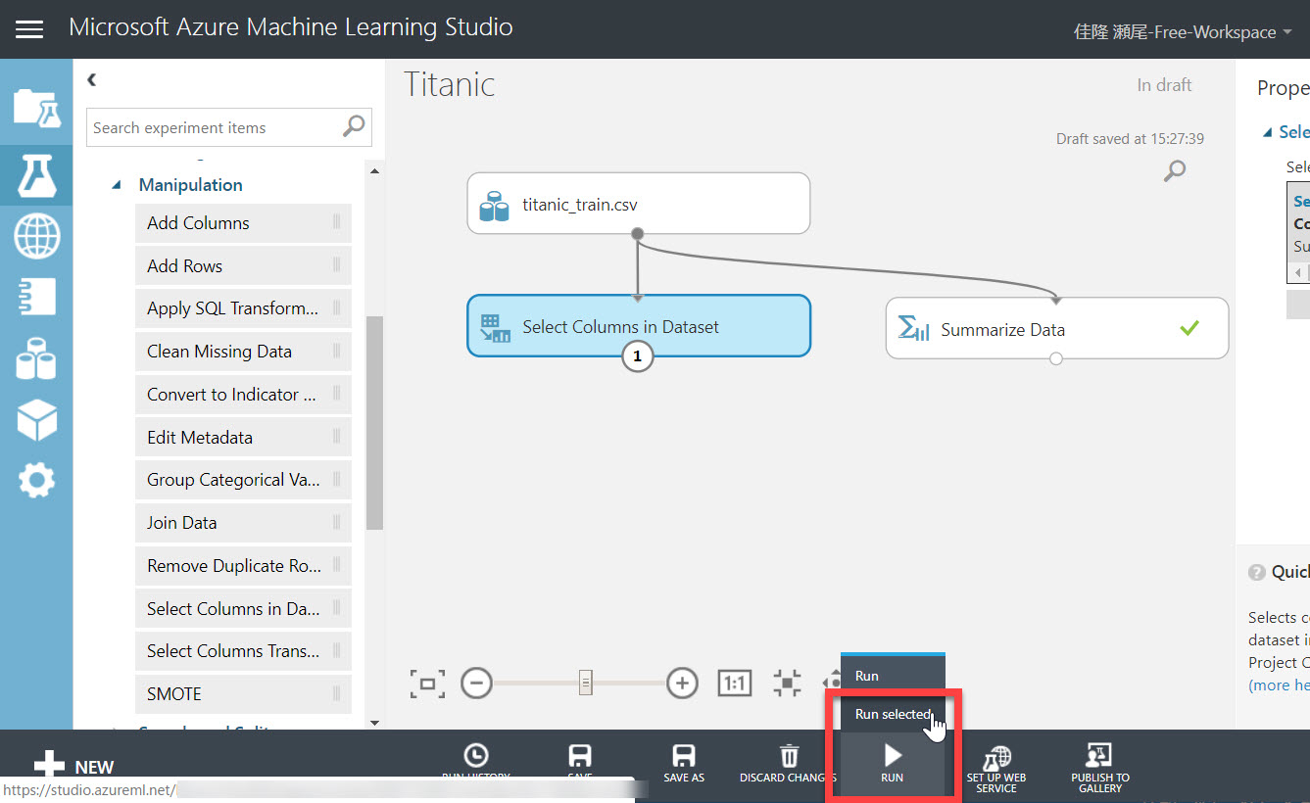
Task: Select the Convert to Indicator module
Action: point(243,395)
